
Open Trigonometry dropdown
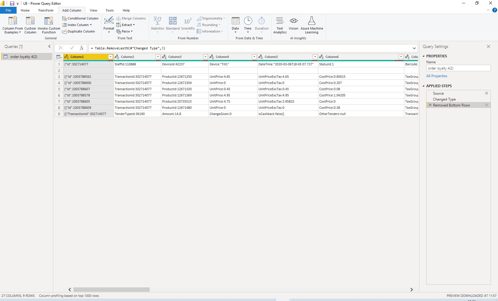(211, 18)
